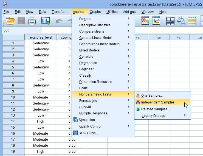Image resolution: width=203 pixels, height=156 pixels.
Task: Expand the Dimension Reduction submenu
Action: 103,82
